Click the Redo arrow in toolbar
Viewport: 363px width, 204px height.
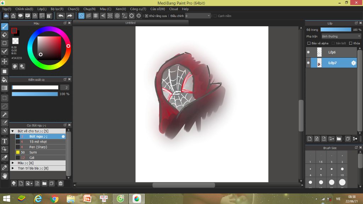point(69,16)
